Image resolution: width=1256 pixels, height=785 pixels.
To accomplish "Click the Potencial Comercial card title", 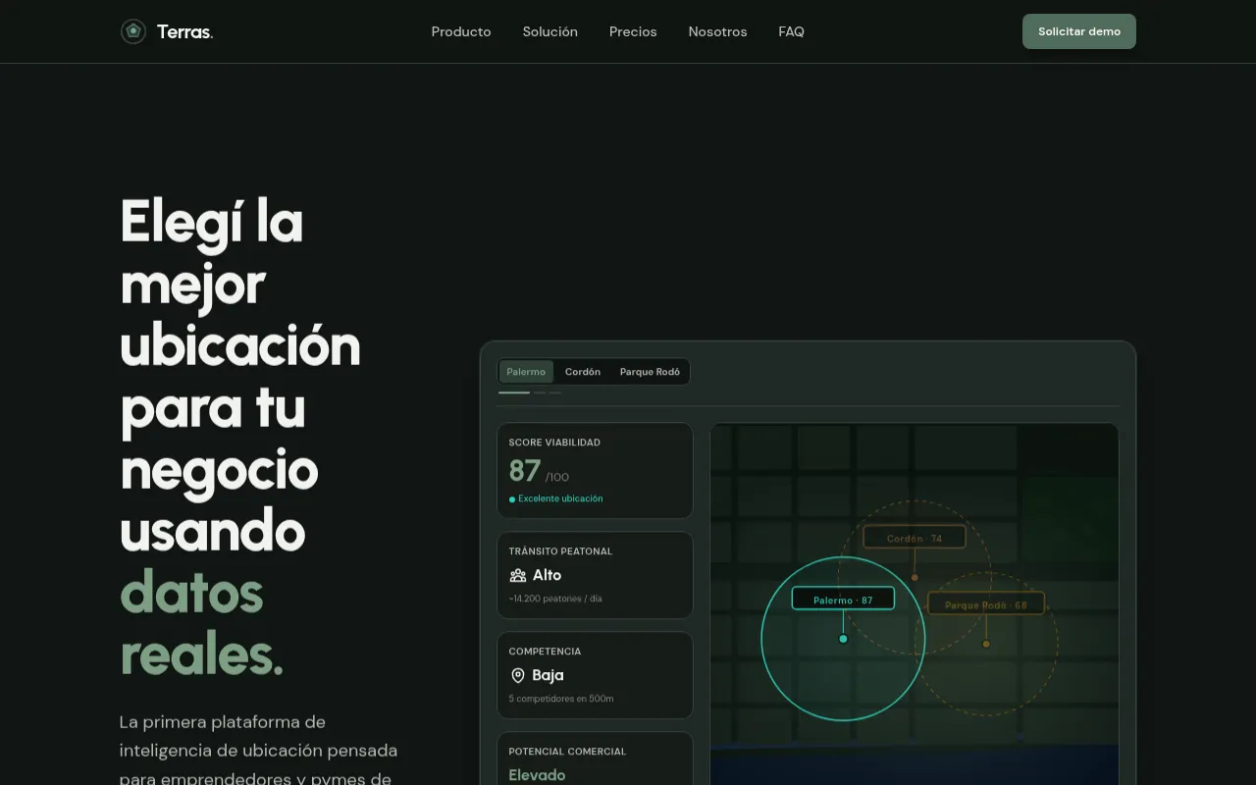I will (x=567, y=752).
